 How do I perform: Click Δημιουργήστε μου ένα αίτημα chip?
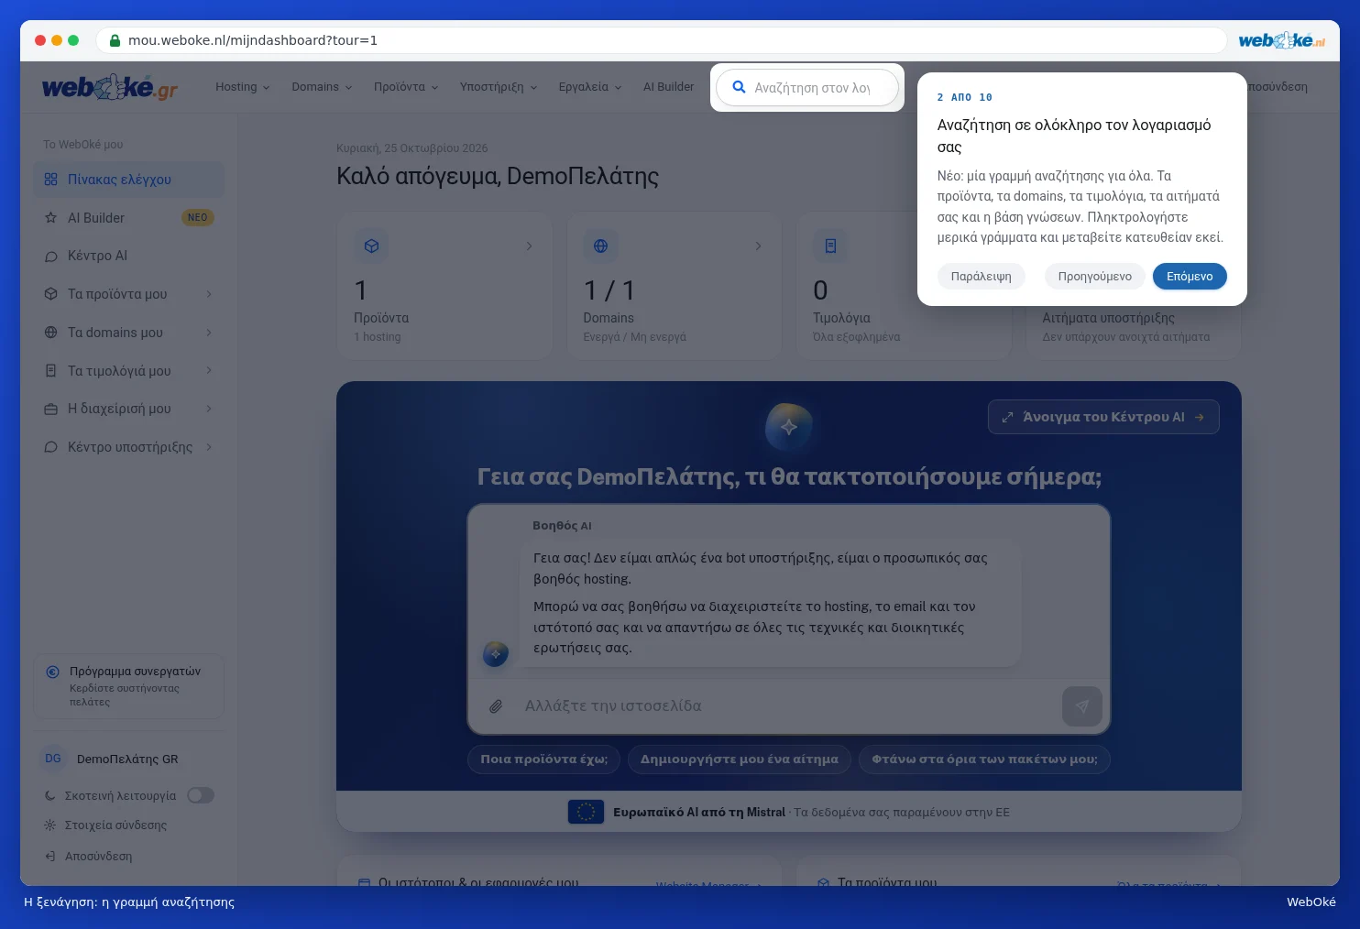click(740, 760)
